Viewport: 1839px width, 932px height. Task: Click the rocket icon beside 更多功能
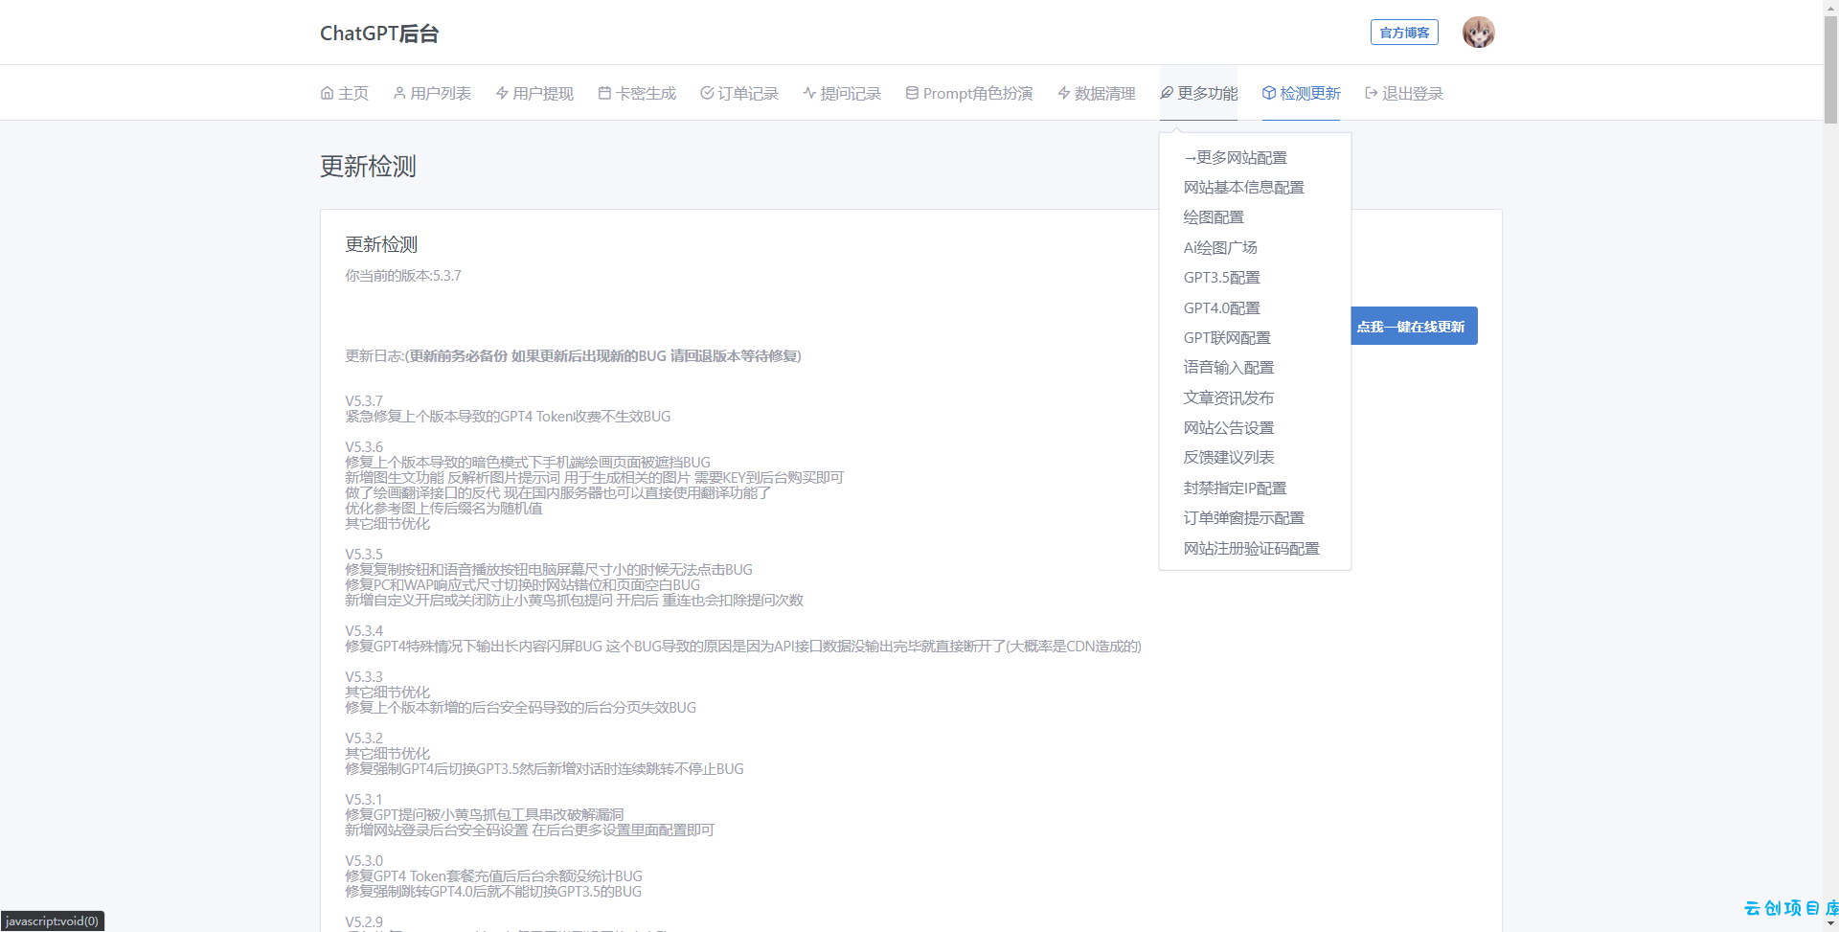[1167, 93]
